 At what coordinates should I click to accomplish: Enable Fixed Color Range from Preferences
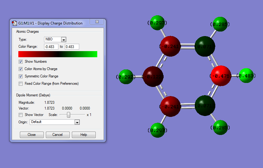[x=21, y=84]
